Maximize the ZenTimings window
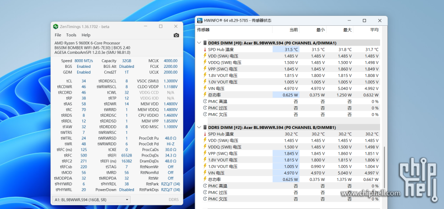 pyautogui.click(x=161, y=26)
